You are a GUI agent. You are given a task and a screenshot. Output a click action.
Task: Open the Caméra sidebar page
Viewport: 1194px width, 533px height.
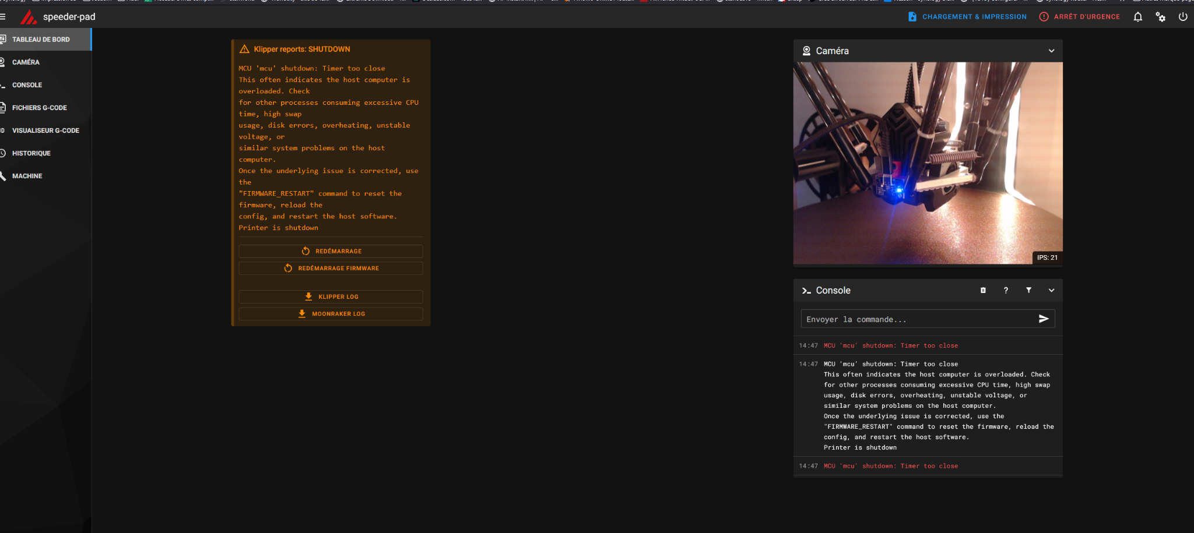point(45,62)
